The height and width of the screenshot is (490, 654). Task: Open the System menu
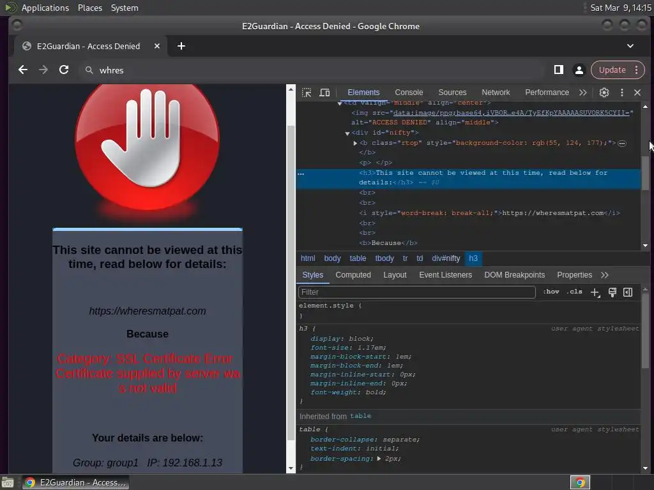pos(125,8)
